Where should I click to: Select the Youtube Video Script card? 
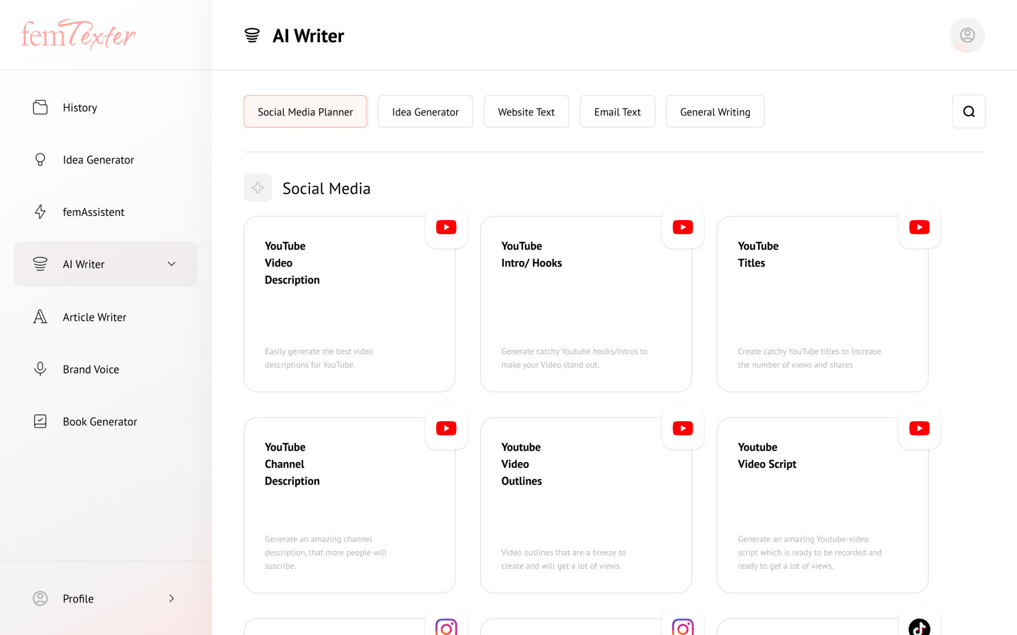point(822,505)
